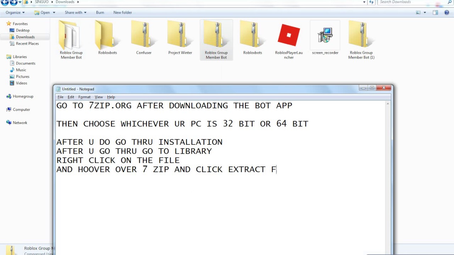Open Network in navigation pane
454x255 pixels.
click(20, 123)
